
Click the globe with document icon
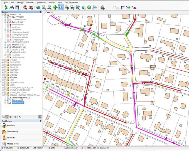(84, 8)
